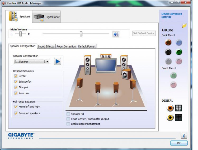Click the upper digital optical connector icon
Viewport: 198px width, 150px height.
pyautogui.click(x=178, y=108)
